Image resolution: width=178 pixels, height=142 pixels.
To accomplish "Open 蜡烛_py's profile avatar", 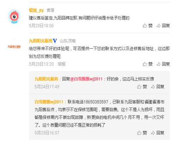I will point(14,16).
